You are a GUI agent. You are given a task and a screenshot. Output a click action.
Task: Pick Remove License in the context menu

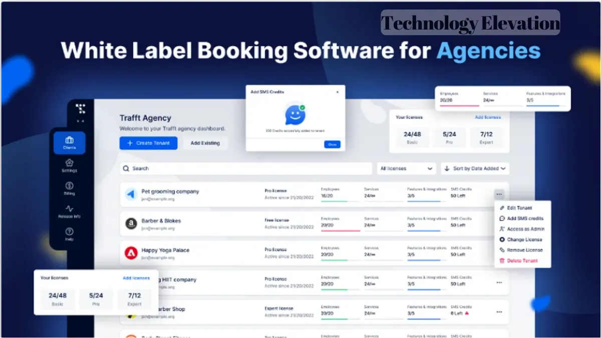pos(521,250)
